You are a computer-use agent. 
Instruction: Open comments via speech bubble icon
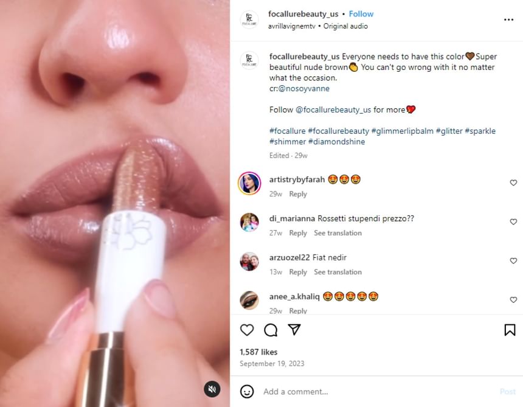point(271,330)
